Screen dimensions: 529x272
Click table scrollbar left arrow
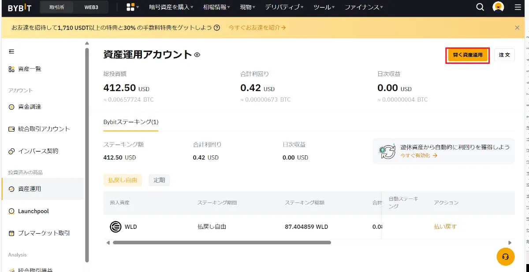tap(108, 243)
